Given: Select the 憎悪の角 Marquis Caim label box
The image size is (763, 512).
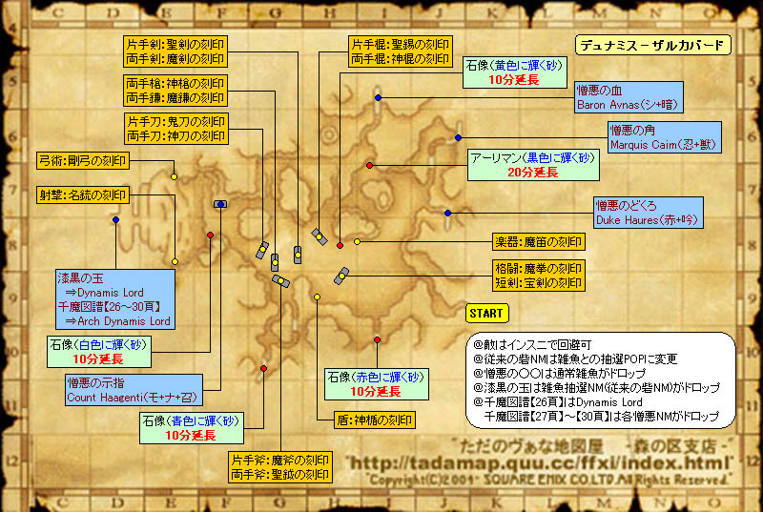Looking at the screenshot, I should 664,137.
